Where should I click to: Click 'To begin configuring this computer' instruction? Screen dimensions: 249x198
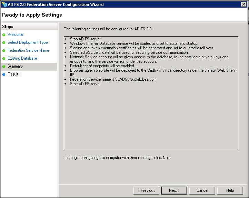click(x=118, y=158)
